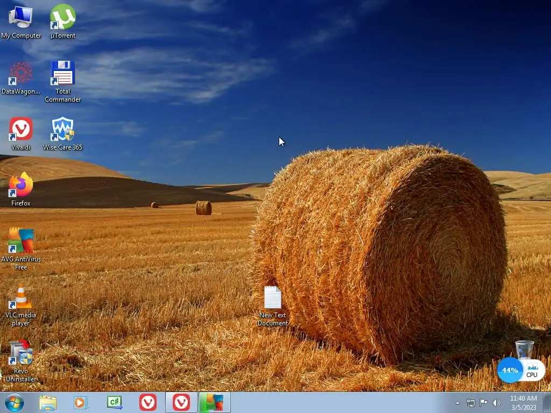Switch to the second Vivaldi taskbar window
The width and height of the screenshot is (551, 413).
point(181,402)
